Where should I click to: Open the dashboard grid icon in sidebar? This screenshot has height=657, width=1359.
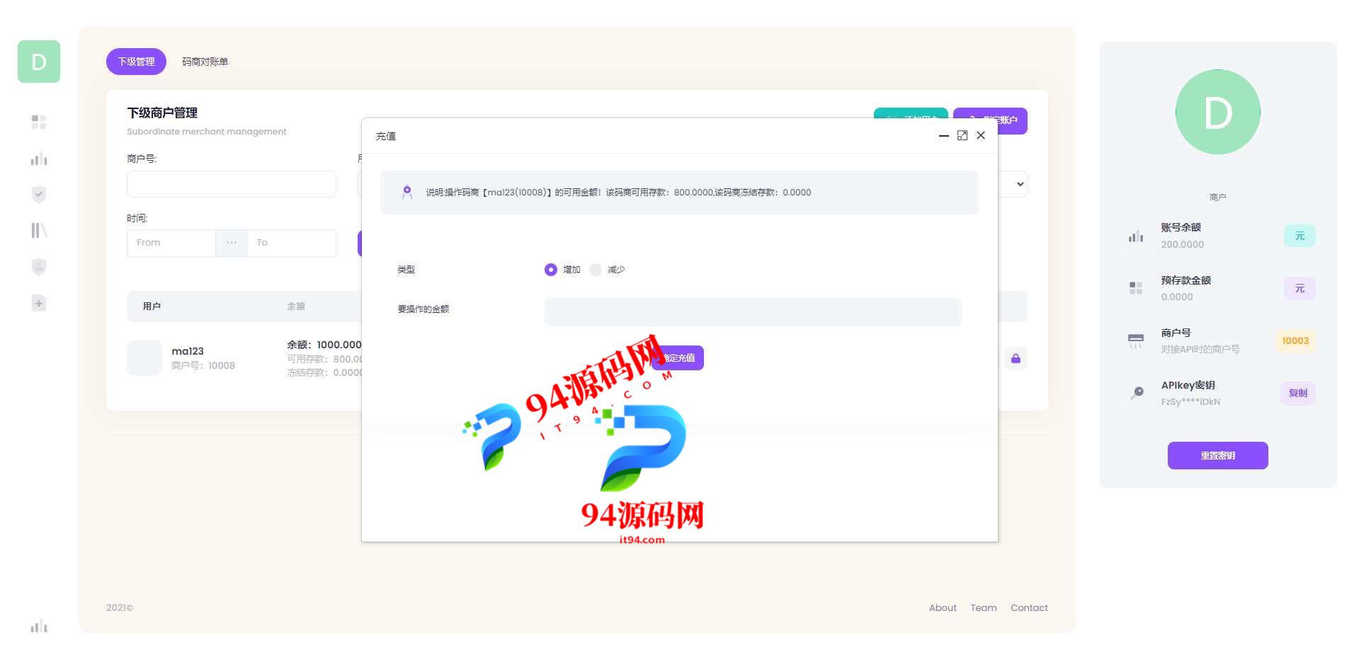pyautogui.click(x=39, y=122)
